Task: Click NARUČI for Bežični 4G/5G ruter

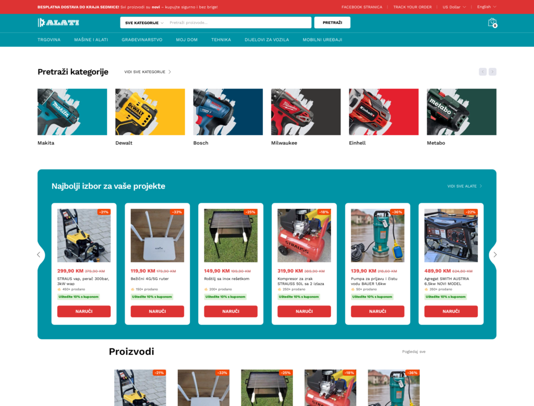Action: pos(157,311)
